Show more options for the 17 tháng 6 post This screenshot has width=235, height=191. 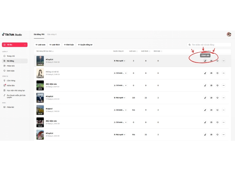[x=224, y=98]
